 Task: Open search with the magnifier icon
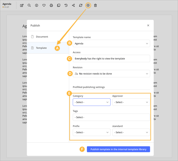[x=29, y=5]
